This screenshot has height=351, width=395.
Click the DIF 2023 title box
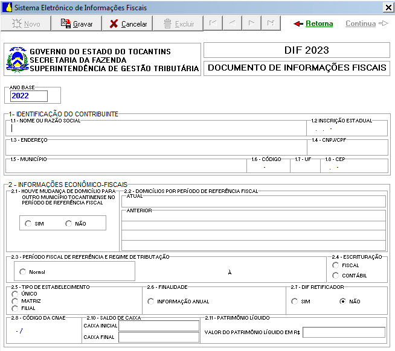tap(297, 50)
